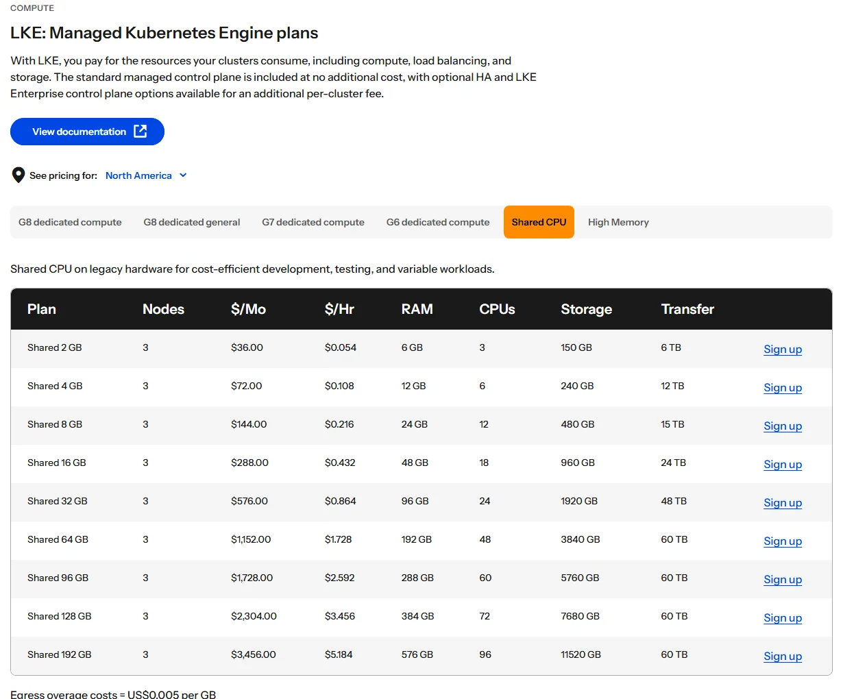Click the Shared 96 GB plan name
Image resolution: width=843 pixels, height=699 pixels.
point(58,578)
